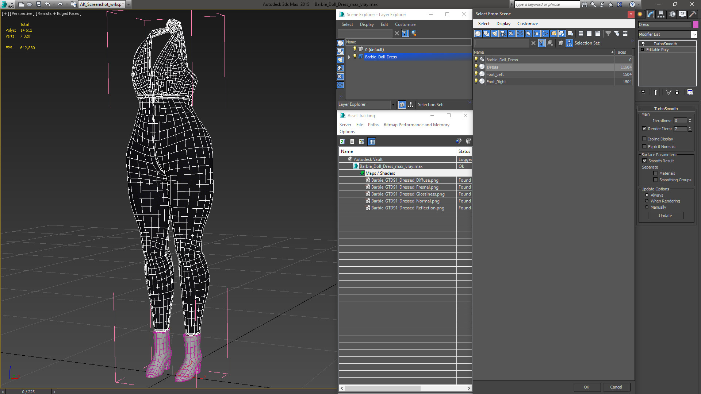The width and height of the screenshot is (701, 394).
Task: Click the TurboSmooth Update button
Action: 665,216
